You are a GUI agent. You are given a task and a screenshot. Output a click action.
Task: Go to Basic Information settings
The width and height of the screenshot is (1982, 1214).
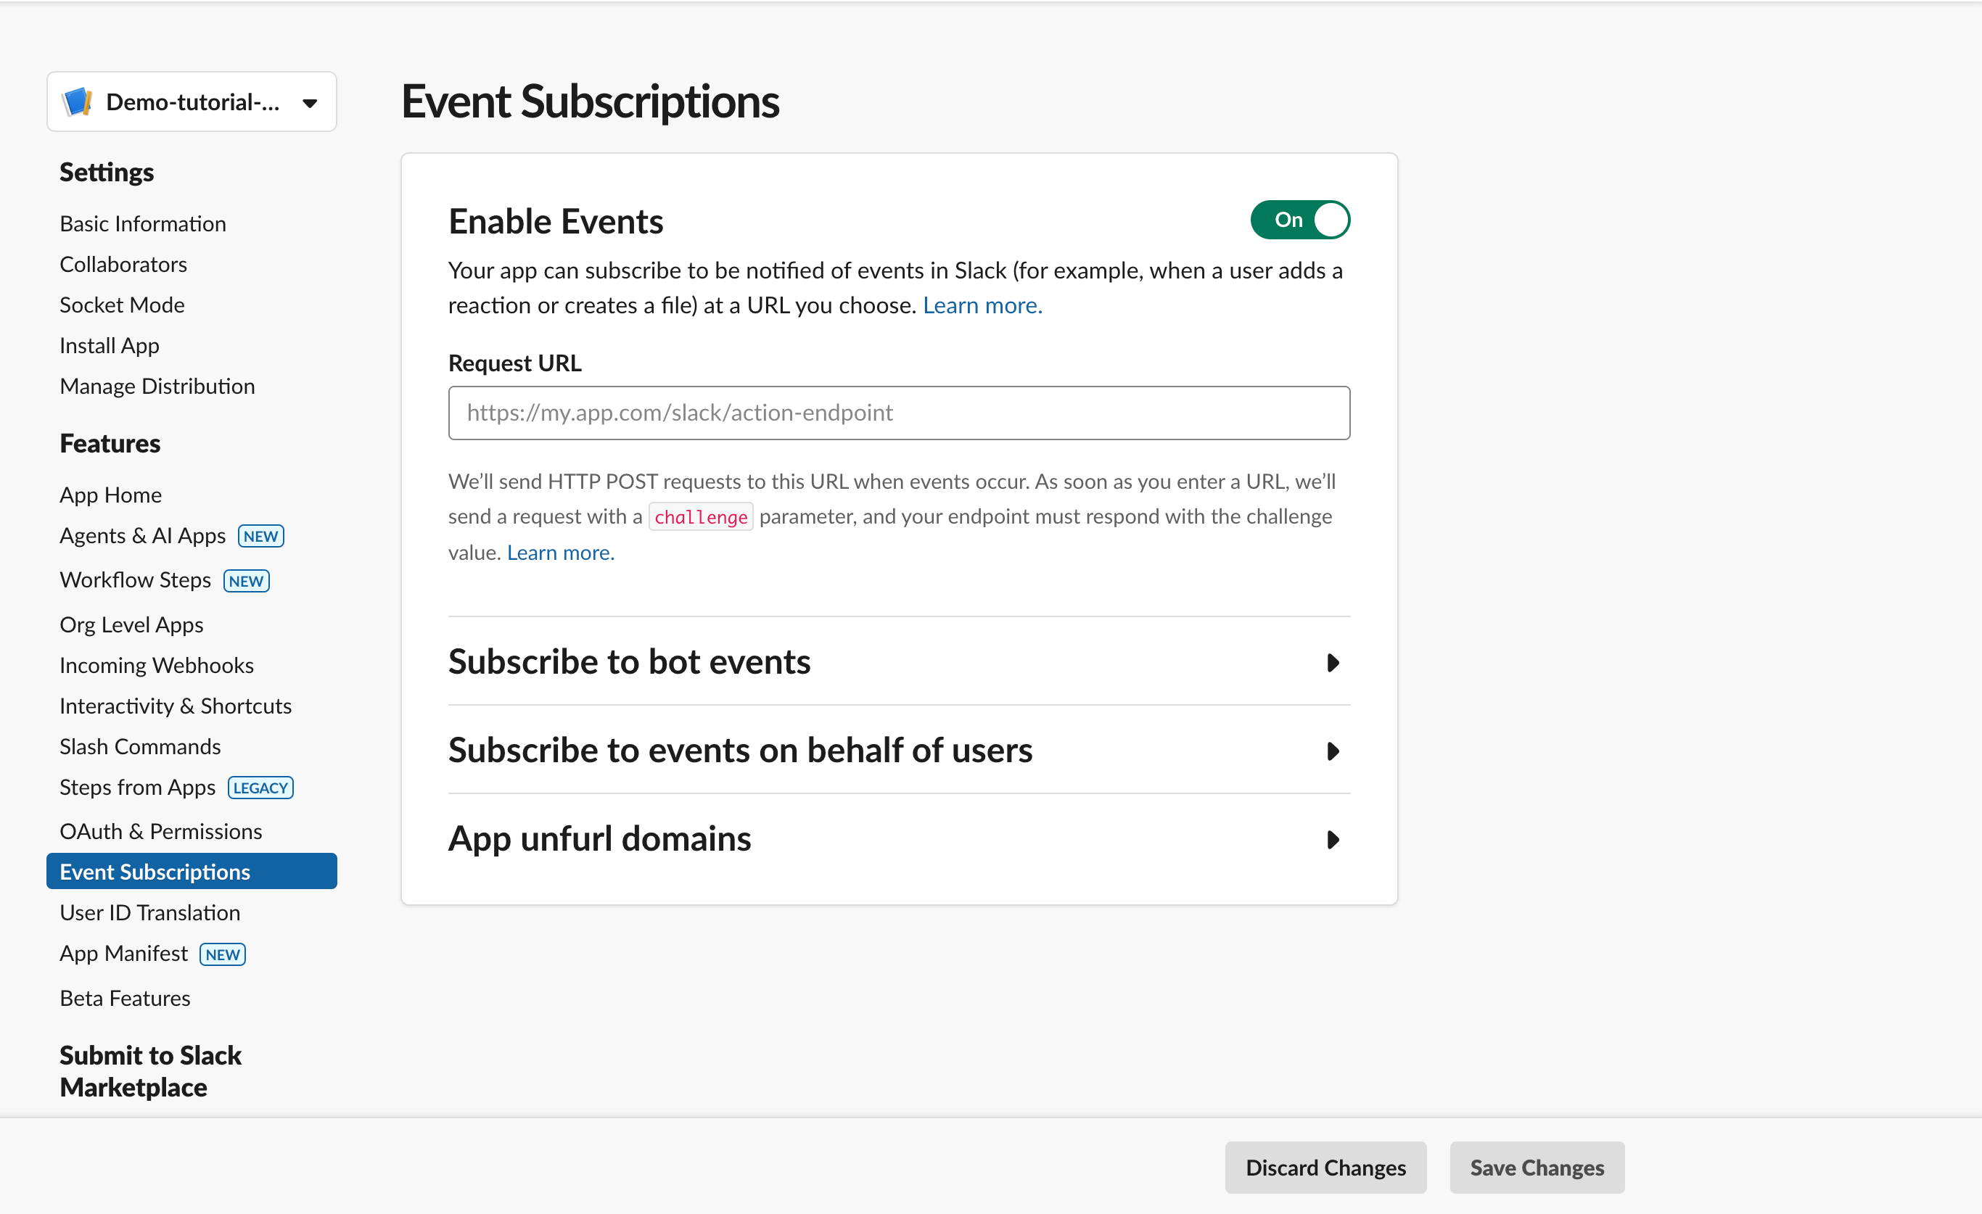pos(142,223)
